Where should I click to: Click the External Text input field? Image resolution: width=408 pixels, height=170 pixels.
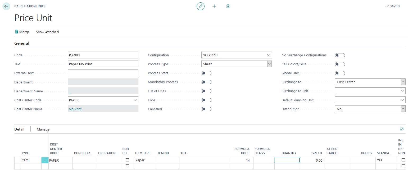coord(103,73)
